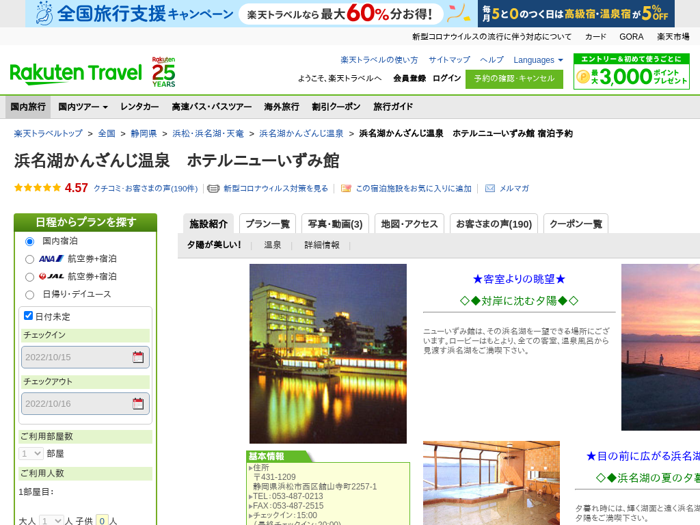Select the 日帰り・デイユース radio button

pos(29,295)
